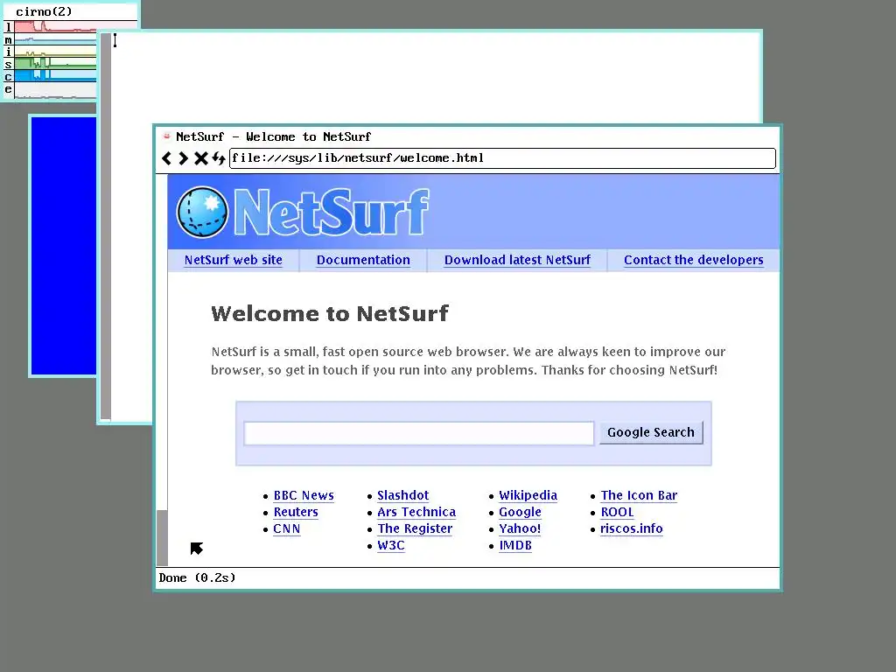This screenshot has width=896, height=672.
Task: Focus the URL address bar
Action: 502,158
